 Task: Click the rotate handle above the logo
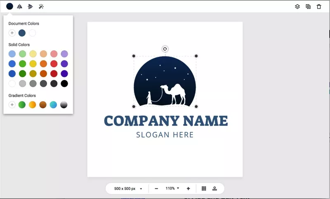[x=165, y=49]
